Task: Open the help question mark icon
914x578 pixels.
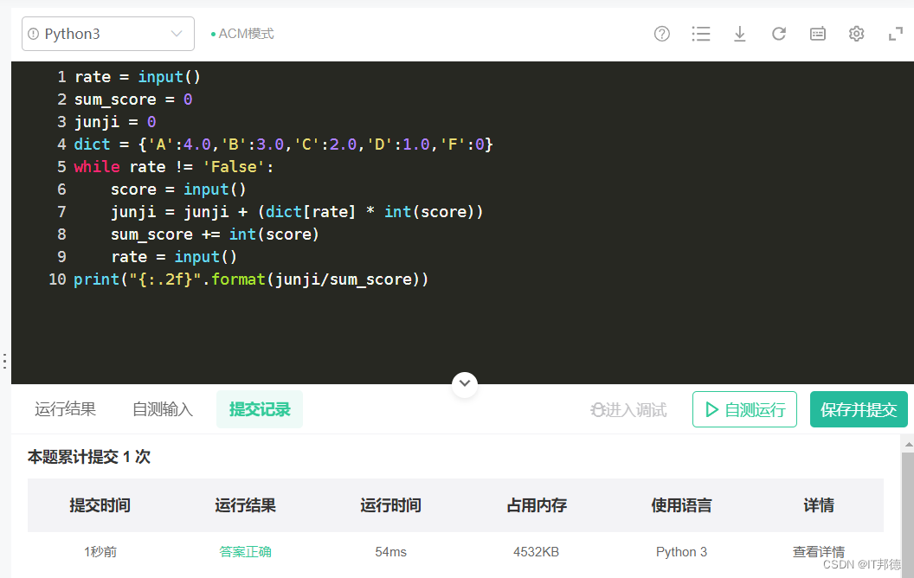Action: [x=661, y=34]
